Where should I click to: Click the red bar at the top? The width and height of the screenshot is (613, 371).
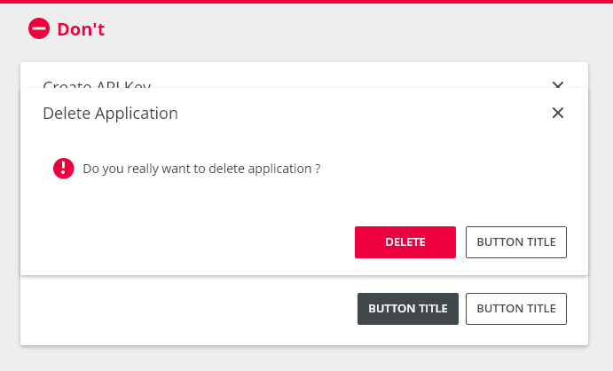click(307, 2)
